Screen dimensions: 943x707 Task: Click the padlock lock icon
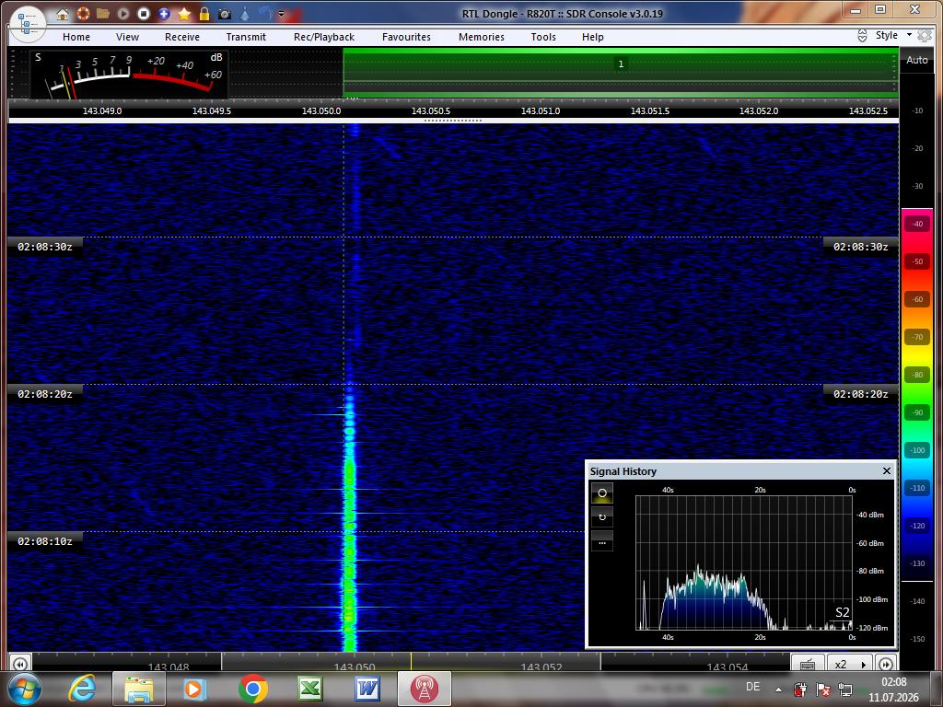[204, 13]
